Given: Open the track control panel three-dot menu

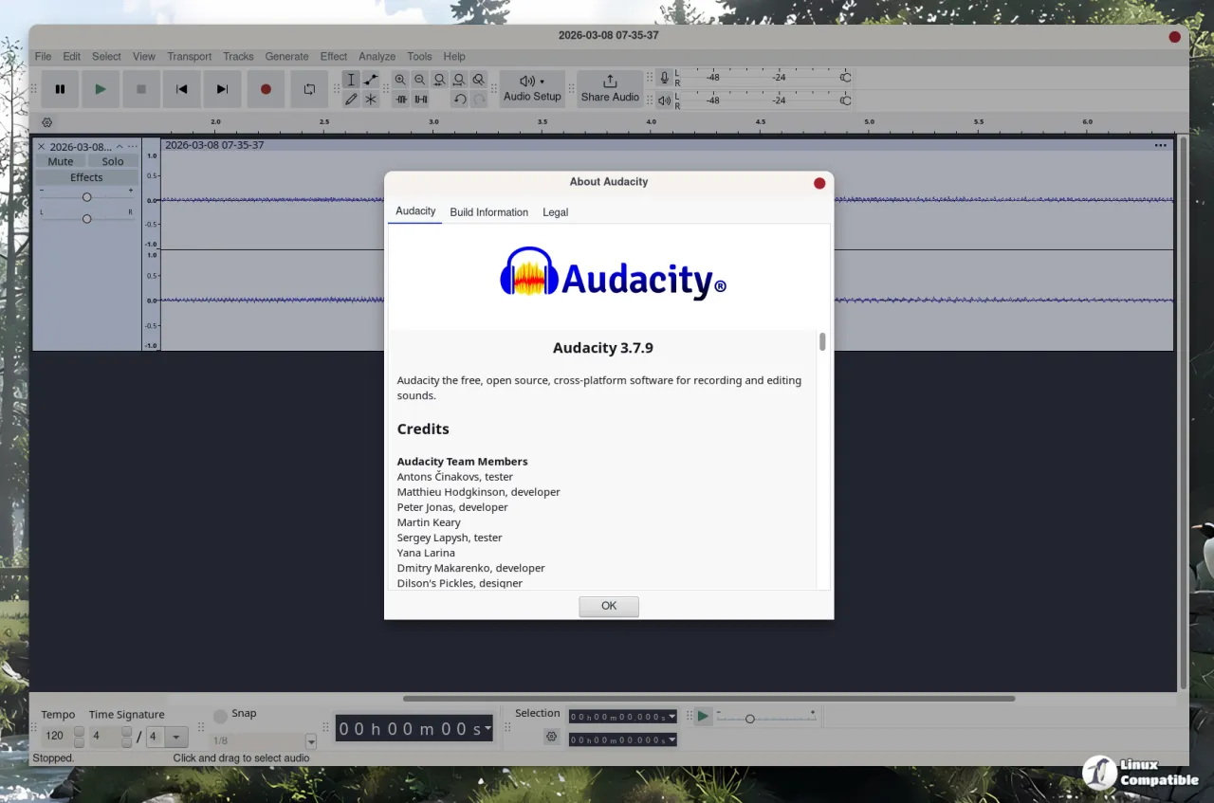Looking at the screenshot, I should pos(133,147).
